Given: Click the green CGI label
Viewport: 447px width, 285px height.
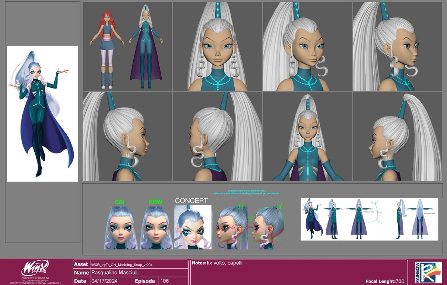Looking at the screenshot, I should point(120,202).
